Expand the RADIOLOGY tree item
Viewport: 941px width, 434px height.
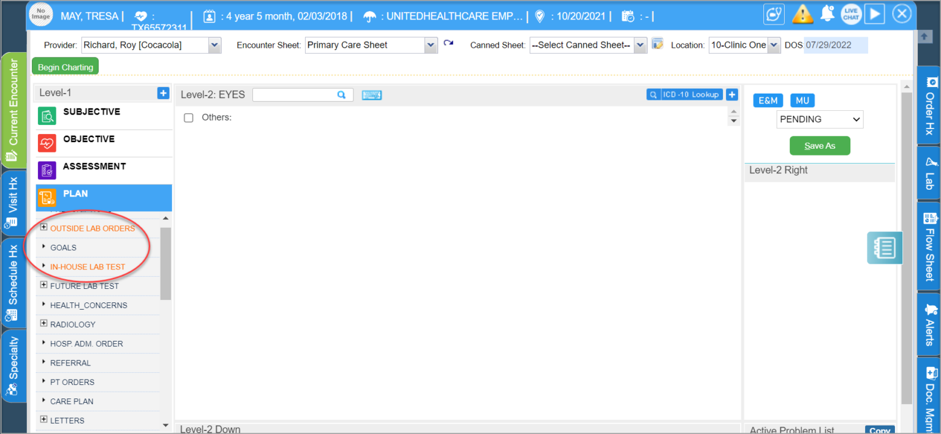pyautogui.click(x=43, y=324)
